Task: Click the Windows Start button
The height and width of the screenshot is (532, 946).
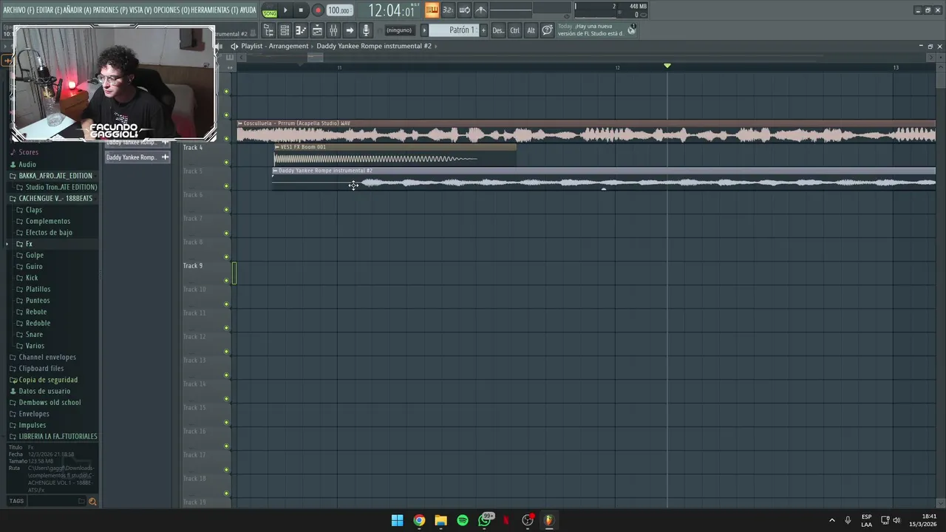Action: [398, 520]
